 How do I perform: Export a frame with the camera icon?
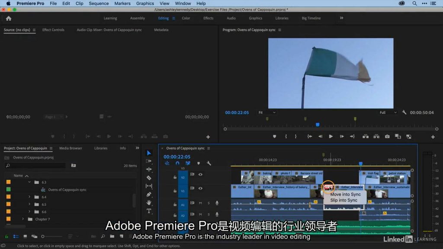[387, 136]
